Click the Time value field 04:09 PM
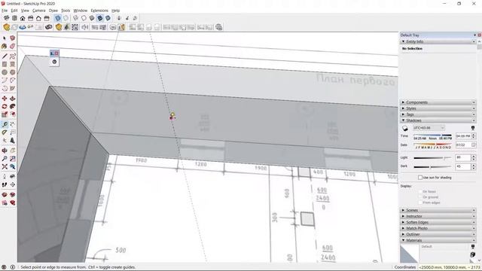This screenshot has height=271, width=482. coord(463,135)
